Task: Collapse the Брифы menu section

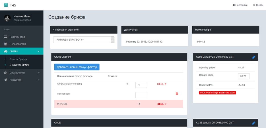Action: pyautogui.click(x=22, y=51)
